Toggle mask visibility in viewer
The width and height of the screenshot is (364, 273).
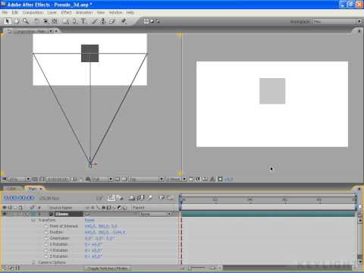coord(42,179)
